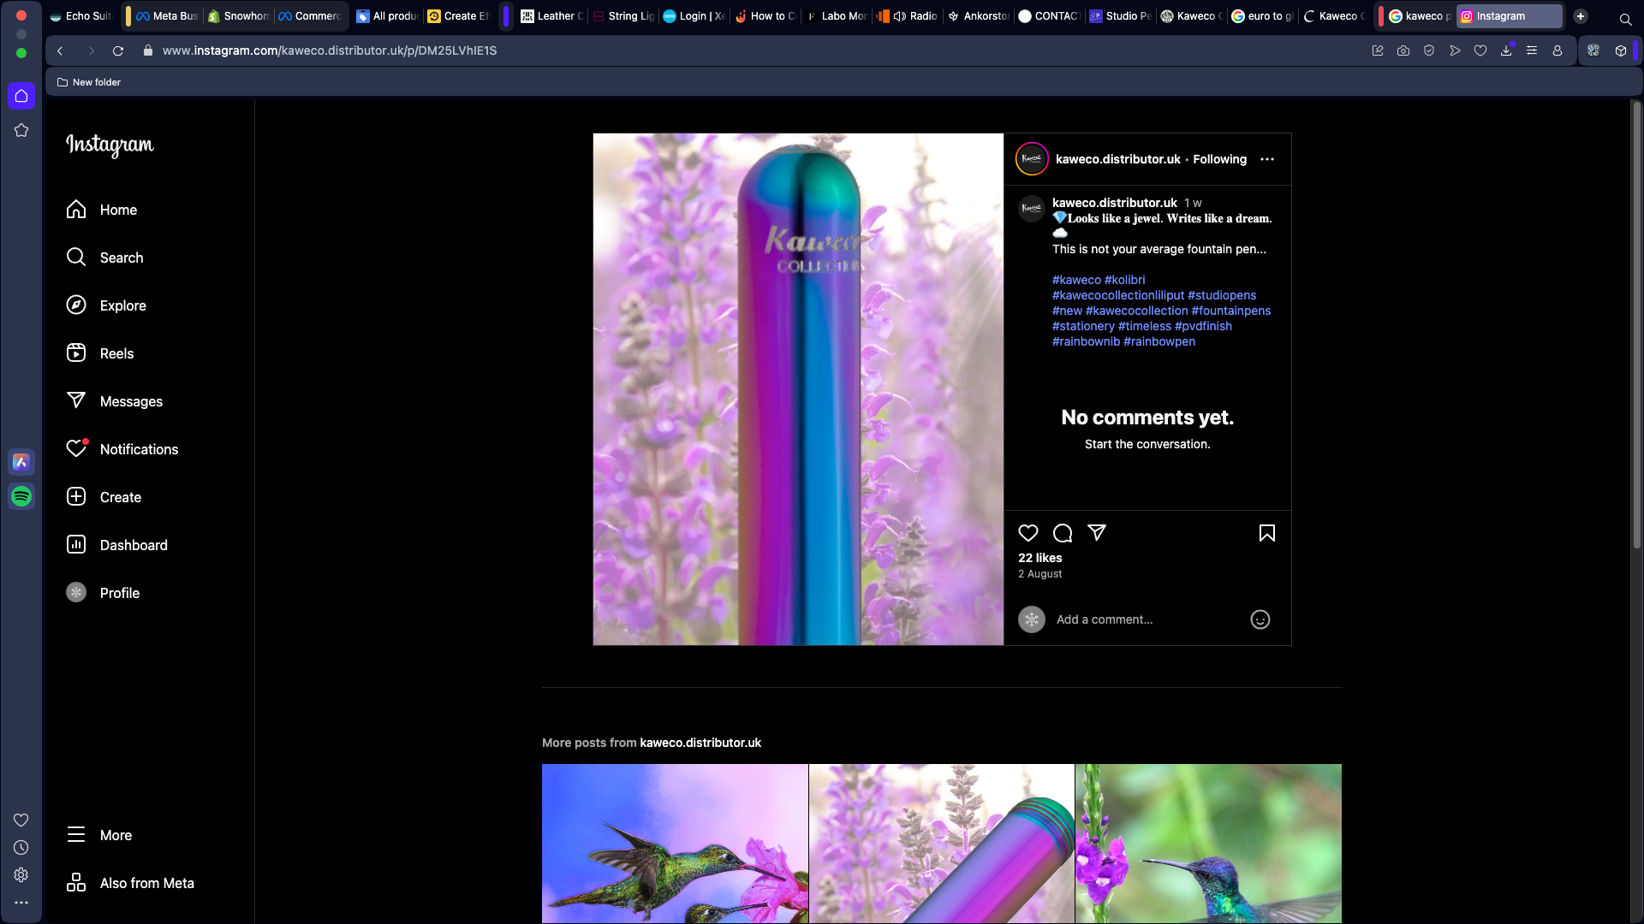Expand the More menu

tap(99, 835)
